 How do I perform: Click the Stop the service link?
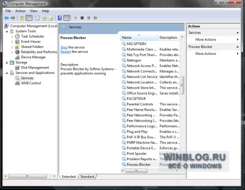(x=64, y=47)
